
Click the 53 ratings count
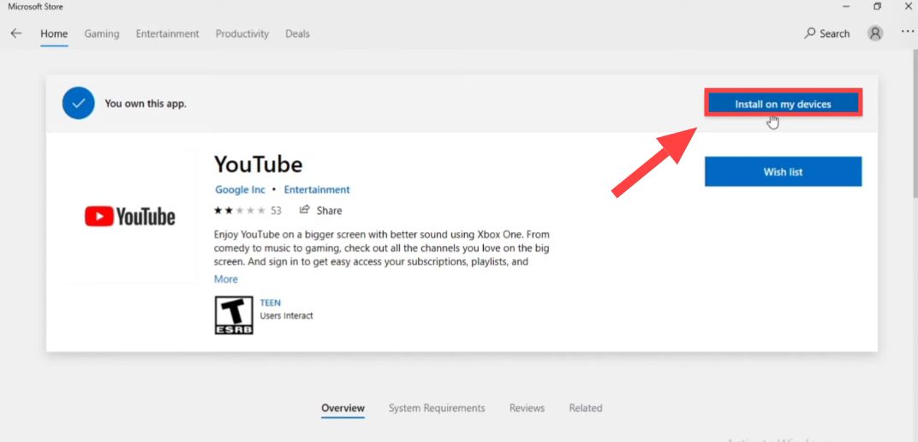click(276, 210)
